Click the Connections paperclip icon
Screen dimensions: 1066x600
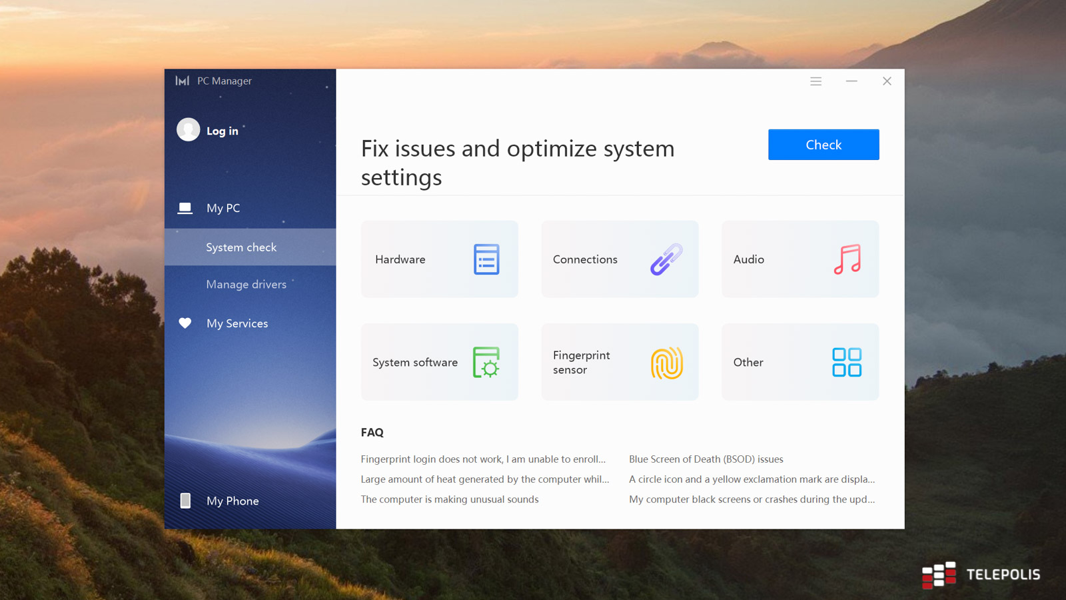coord(666,259)
